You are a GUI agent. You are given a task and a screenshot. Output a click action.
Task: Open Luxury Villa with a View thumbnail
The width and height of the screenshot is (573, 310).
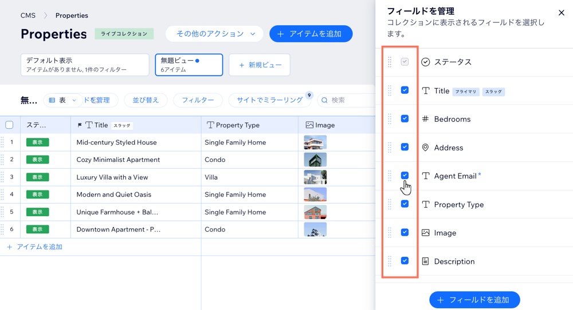coord(315,177)
